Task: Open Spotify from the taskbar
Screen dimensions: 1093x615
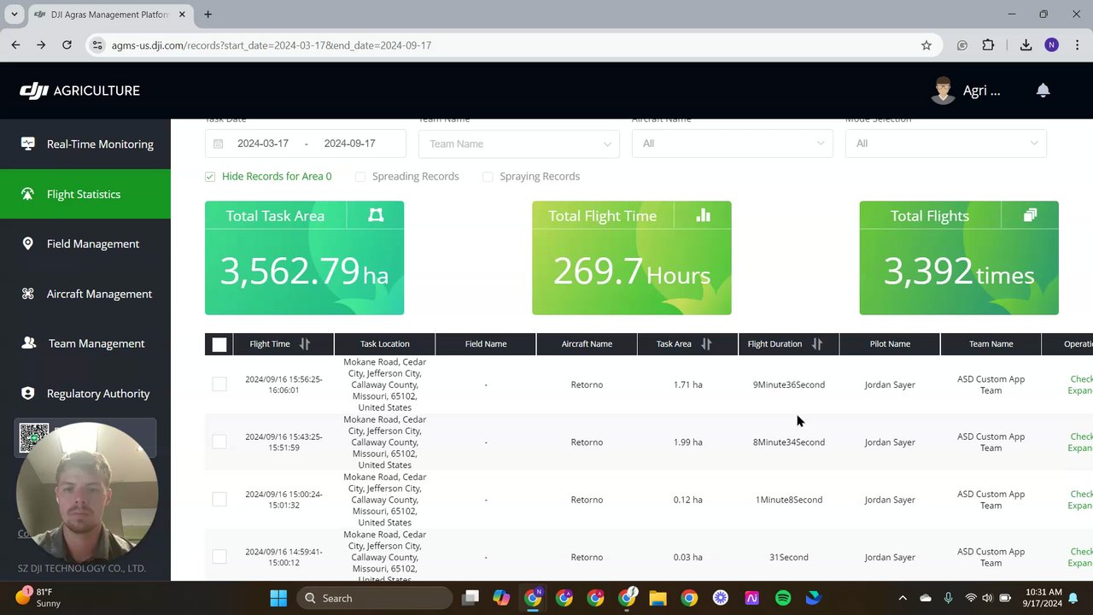Action: [783, 598]
